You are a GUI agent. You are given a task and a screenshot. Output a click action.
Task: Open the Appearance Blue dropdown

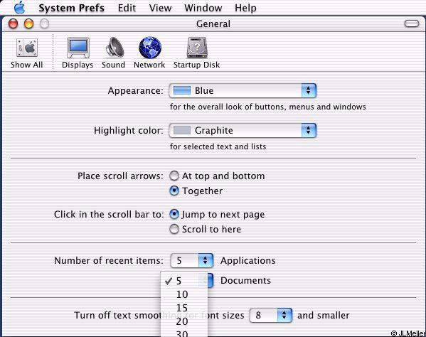click(x=243, y=91)
